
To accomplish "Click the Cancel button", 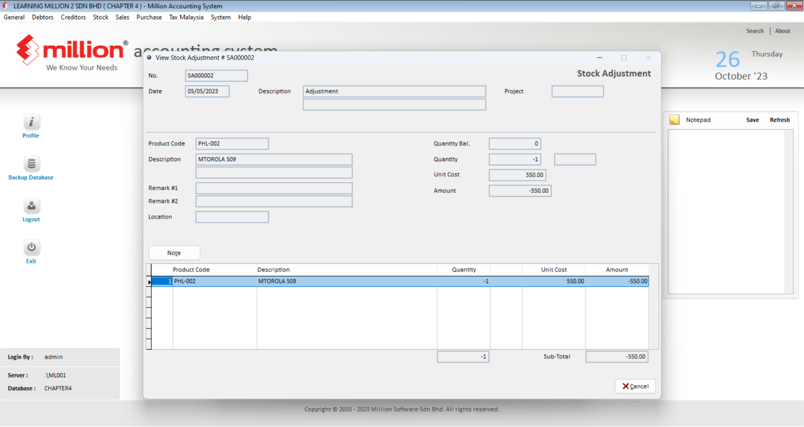I will 635,386.
